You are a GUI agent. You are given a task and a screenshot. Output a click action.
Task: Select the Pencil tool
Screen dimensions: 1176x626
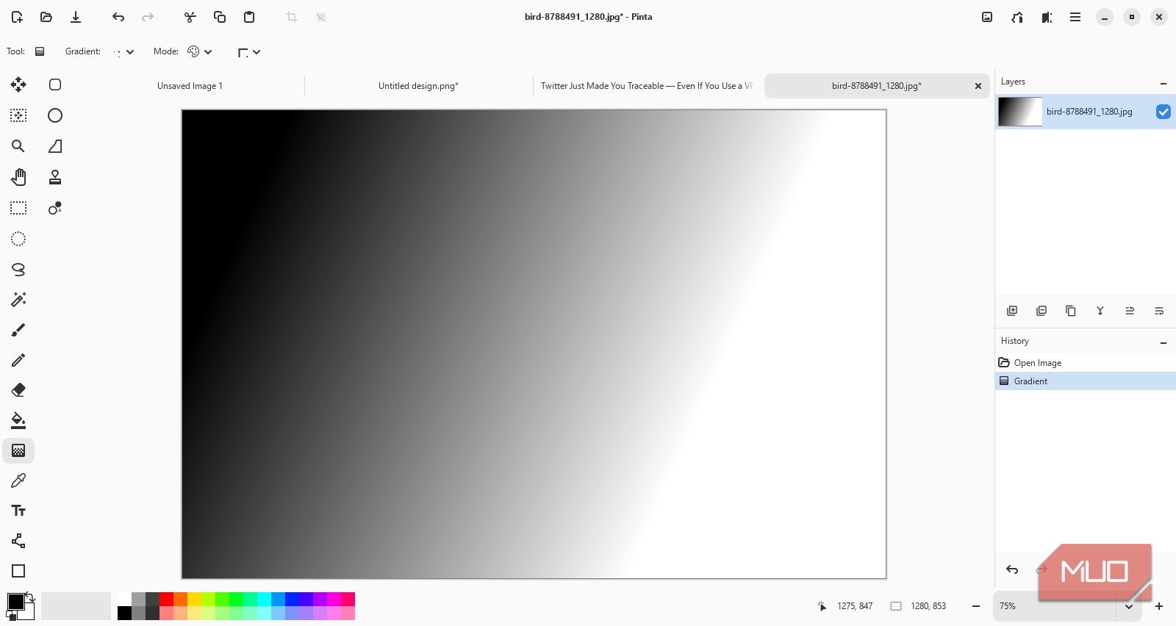(18, 360)
